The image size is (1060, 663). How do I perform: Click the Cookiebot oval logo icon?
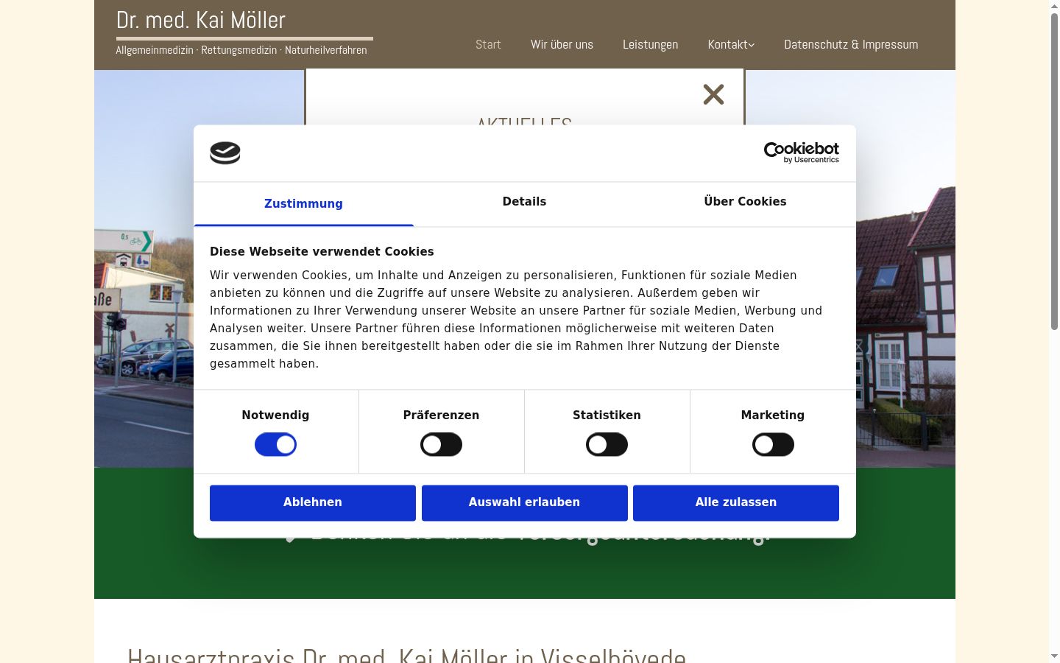[x=225, y=153]
